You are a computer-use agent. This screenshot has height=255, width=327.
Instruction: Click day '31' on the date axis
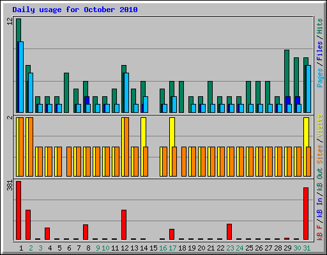tap(307, 248)
